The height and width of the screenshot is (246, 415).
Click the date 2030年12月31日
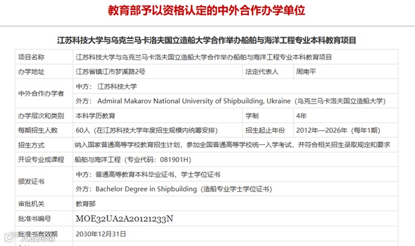[101, 234]
